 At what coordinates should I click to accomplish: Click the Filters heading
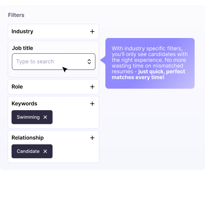coord(16,15)
